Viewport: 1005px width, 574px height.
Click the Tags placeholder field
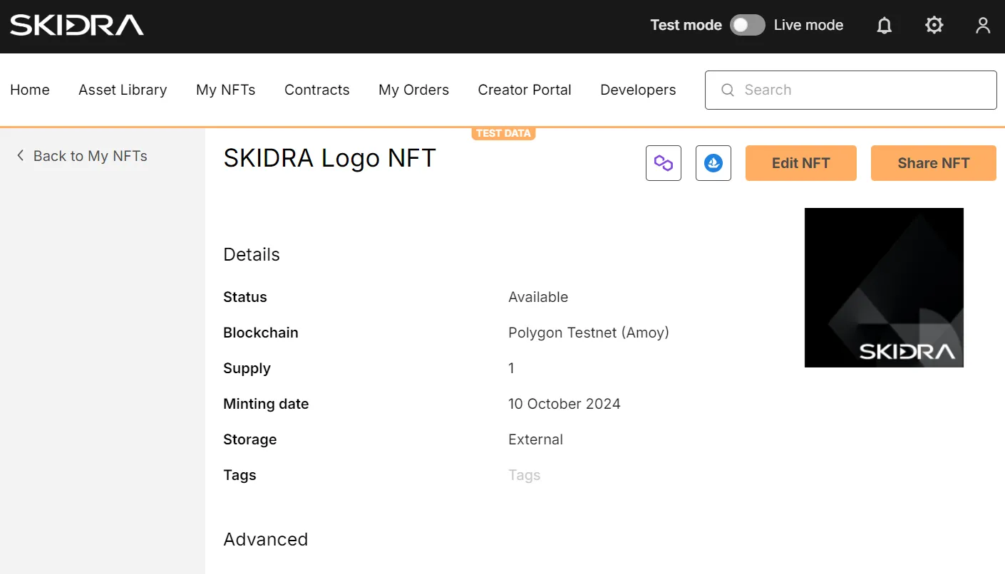pos(525,475)
